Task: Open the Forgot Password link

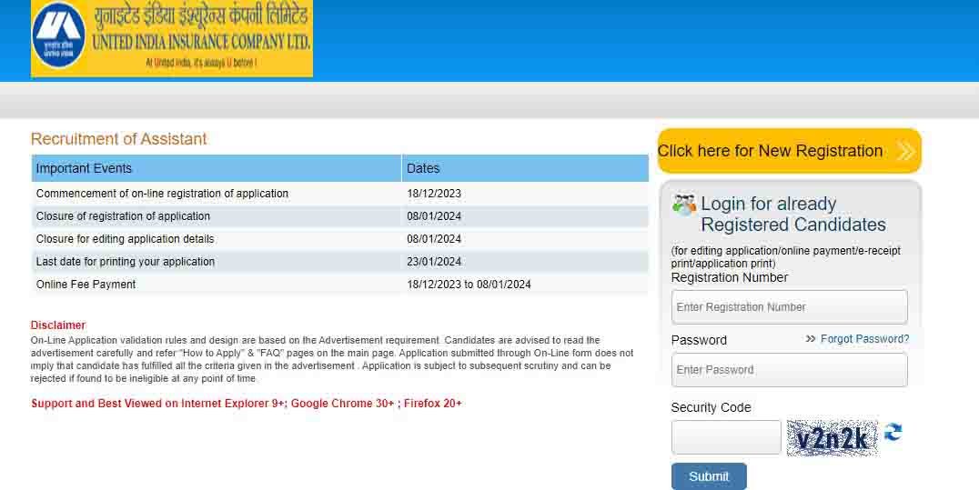Action: click(864, 339)
